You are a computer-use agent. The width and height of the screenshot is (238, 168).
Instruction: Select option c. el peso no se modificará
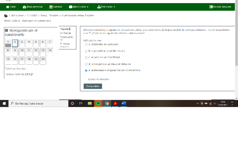coord(86,57)
